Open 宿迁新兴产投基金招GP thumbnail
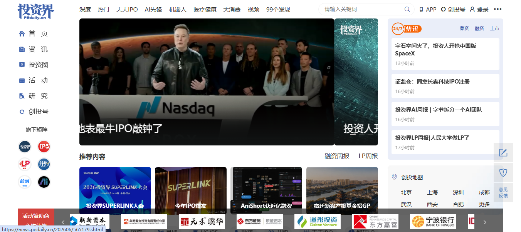Screen dimensions: 521x232 342,190
